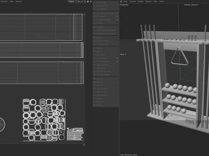209x156 pixels.
Task: Select Stop Interactive Mapping entry
Action: coord(106,34)
